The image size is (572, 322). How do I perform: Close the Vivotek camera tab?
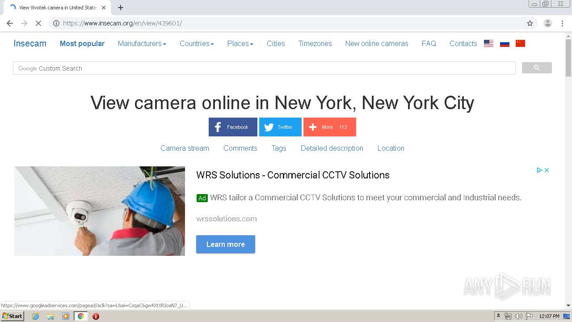pyautogui.click(x=104, y=8)
